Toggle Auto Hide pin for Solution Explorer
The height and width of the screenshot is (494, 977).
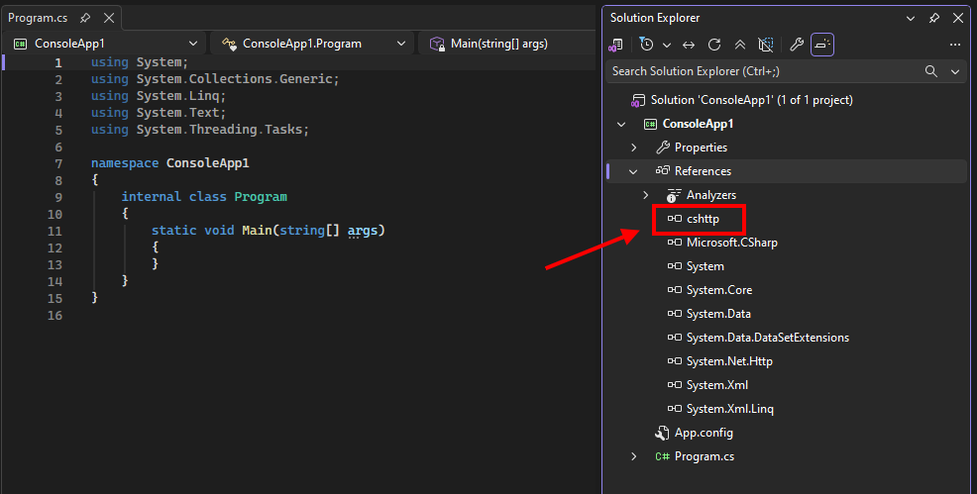[x=934, y=18]
